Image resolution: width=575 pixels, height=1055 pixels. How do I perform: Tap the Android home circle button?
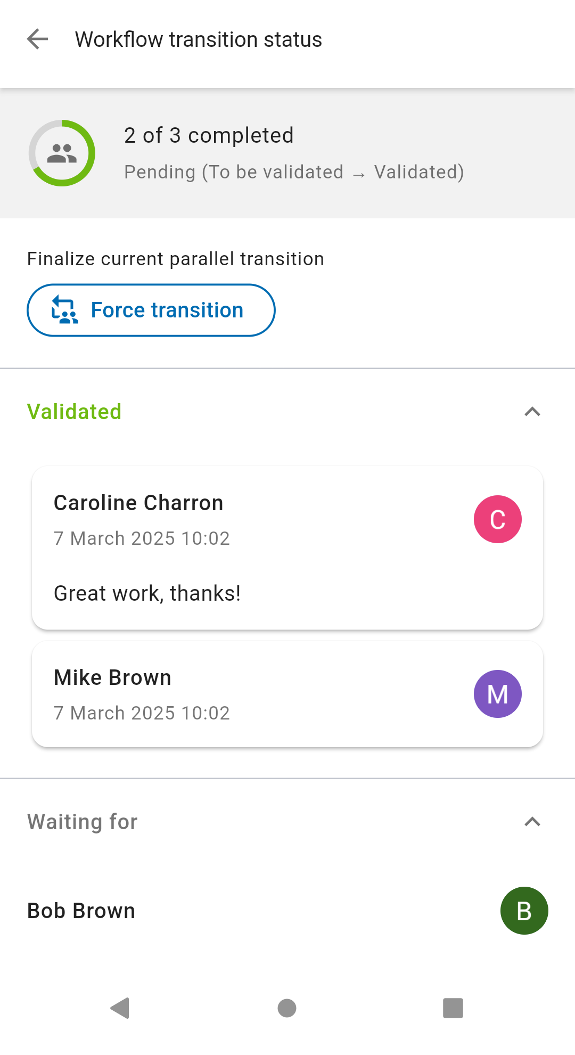tap(287, 1008)
